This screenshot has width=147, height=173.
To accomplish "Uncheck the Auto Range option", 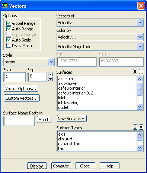I will click(9, 29).
